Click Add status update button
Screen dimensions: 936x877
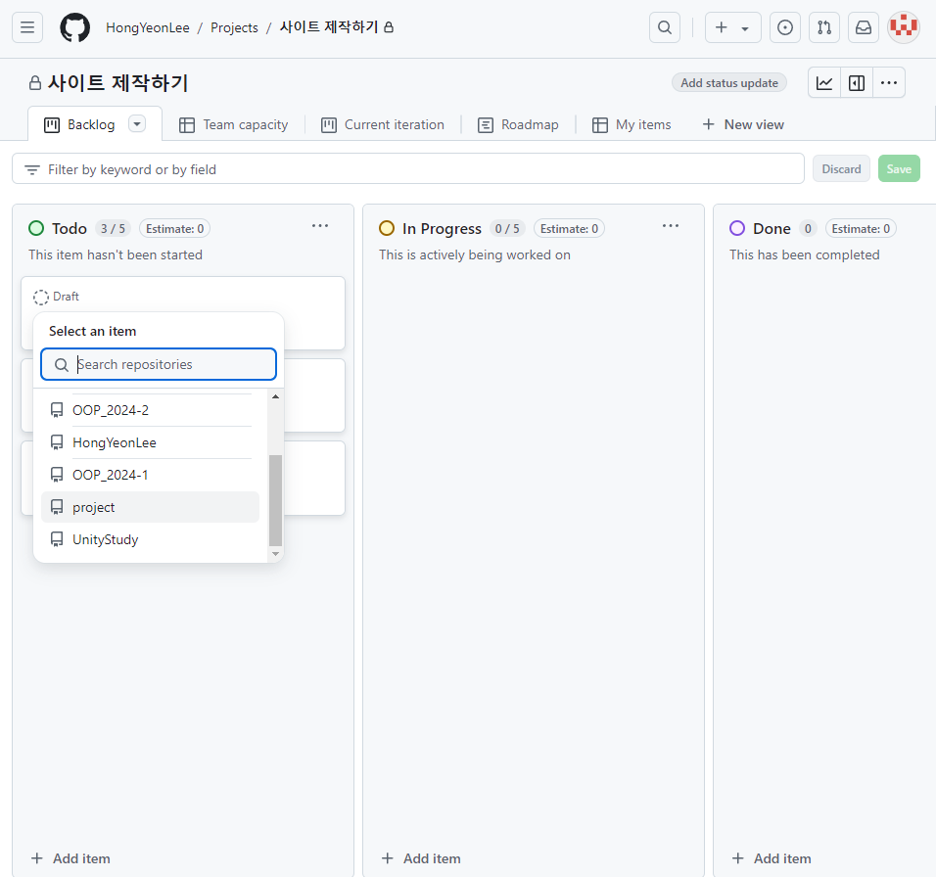pos(728,83)
